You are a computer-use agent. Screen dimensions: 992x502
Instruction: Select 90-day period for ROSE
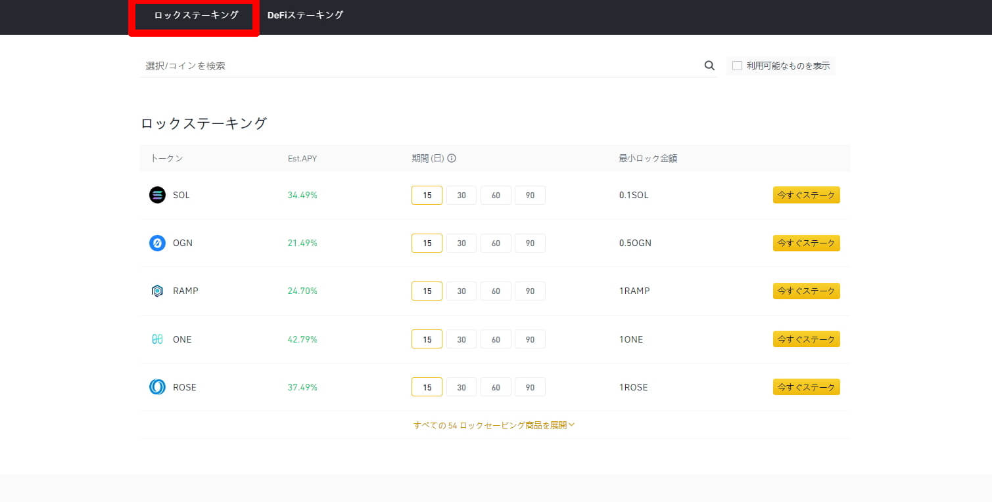(530, 387)
